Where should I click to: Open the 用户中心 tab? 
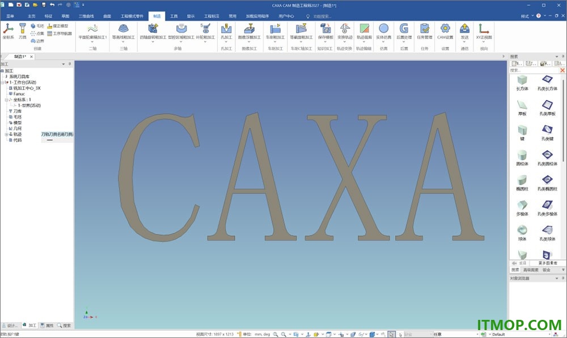point(286,16)
